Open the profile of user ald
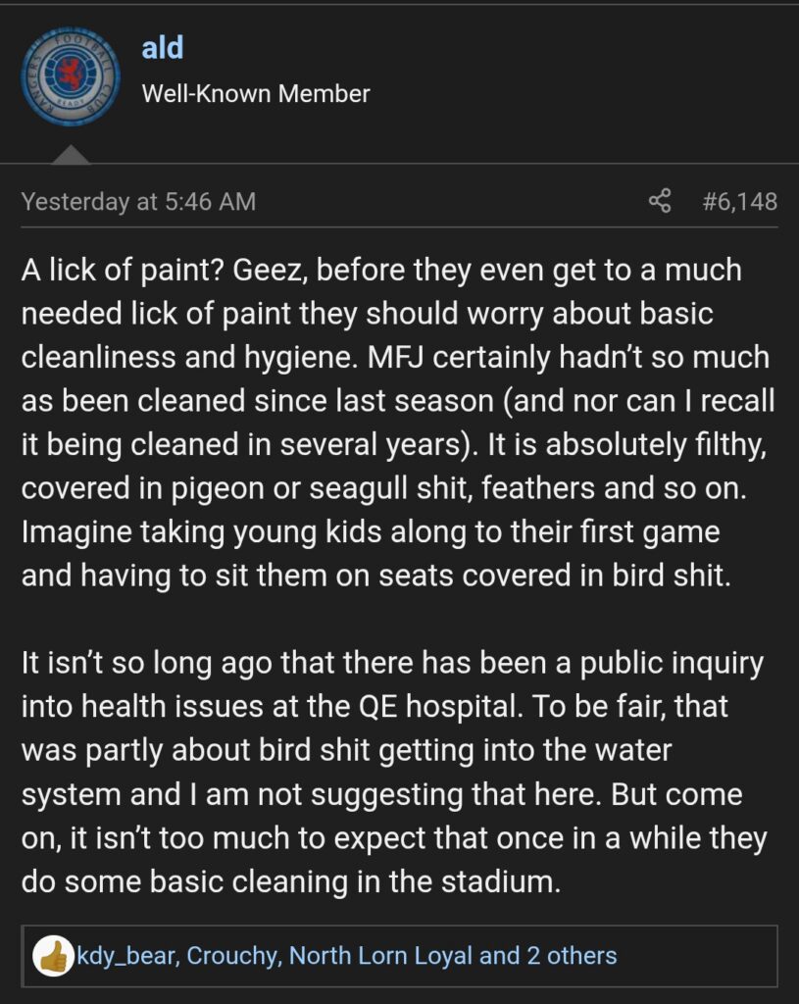Image resolution: width=799 pixels, height=1004 pixels. (x=163, y=47)
